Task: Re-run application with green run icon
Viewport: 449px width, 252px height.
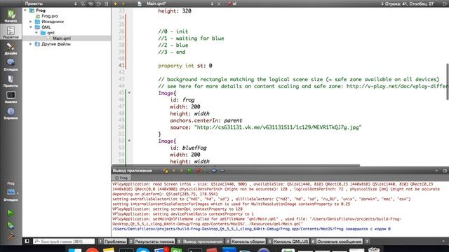Action: [x=189, y=171]
